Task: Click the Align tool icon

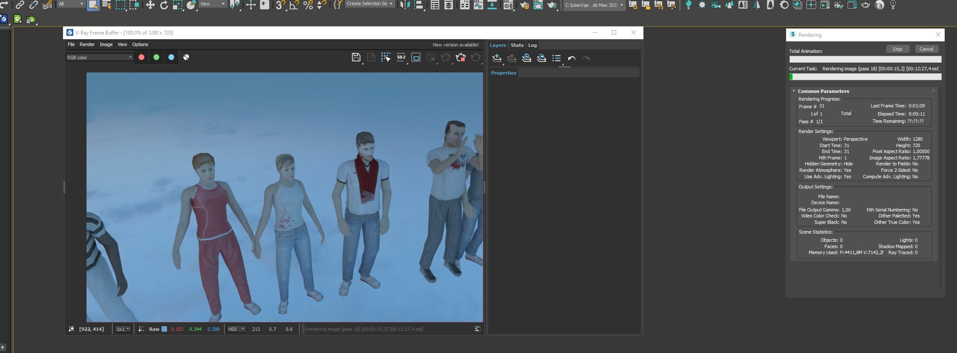Action: pyautogui.click(x=418, y=5)
